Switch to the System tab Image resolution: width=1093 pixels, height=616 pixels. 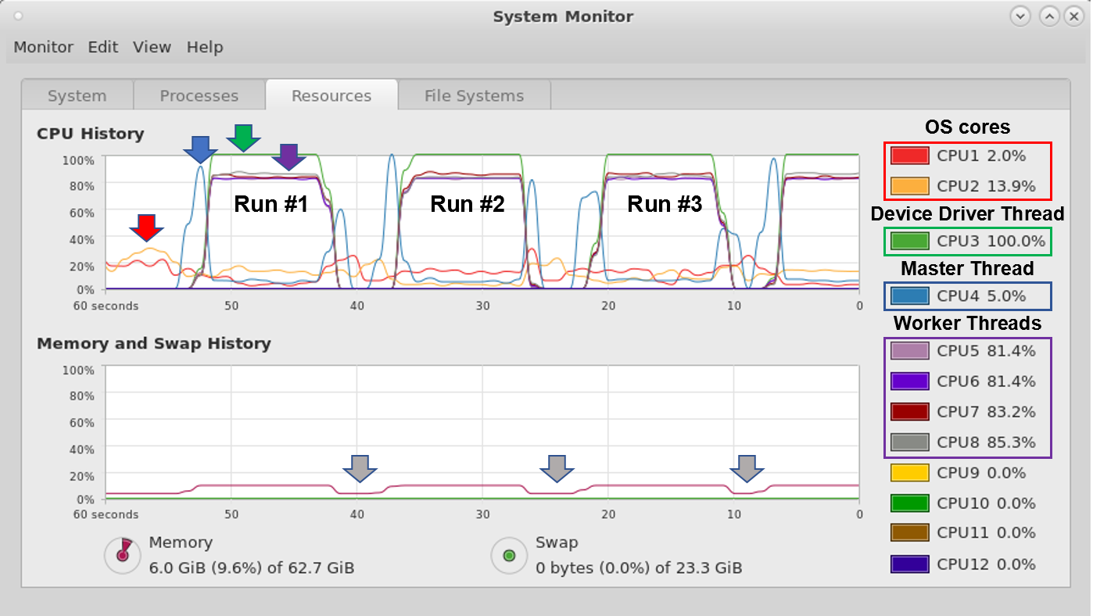77,96
